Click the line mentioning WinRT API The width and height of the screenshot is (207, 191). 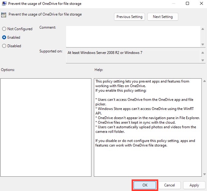point(145,111)
